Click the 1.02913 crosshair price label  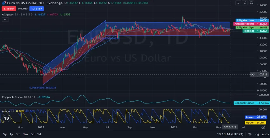coord(262,75)
